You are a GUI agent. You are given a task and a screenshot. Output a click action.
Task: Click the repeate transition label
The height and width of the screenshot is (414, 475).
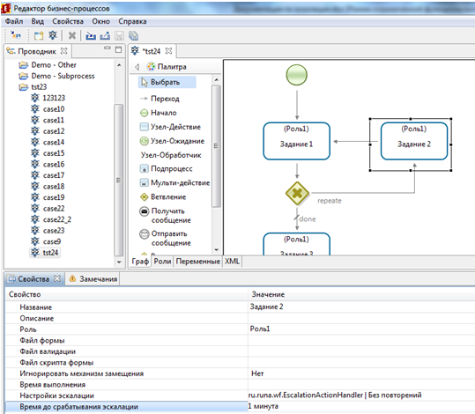[x=330, y=201]
